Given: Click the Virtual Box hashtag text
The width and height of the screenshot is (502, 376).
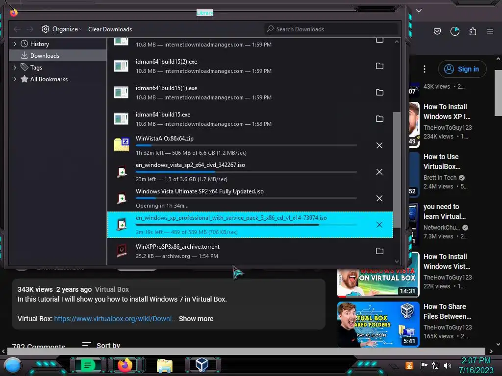Looking at the screenshot, I should (x=112, y=289).
